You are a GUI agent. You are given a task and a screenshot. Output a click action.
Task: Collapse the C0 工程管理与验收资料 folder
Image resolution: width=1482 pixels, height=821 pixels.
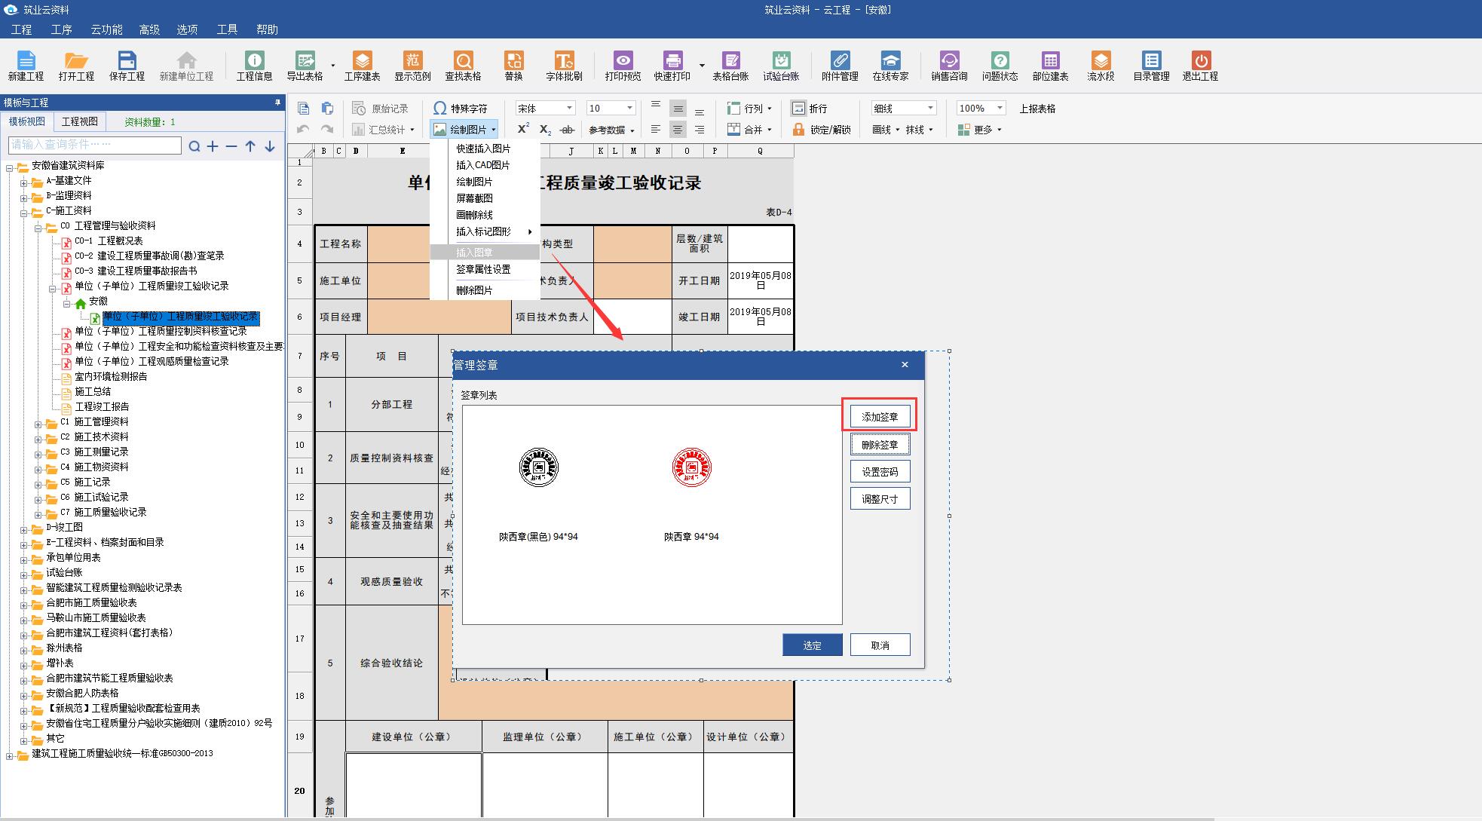(38, 226)
